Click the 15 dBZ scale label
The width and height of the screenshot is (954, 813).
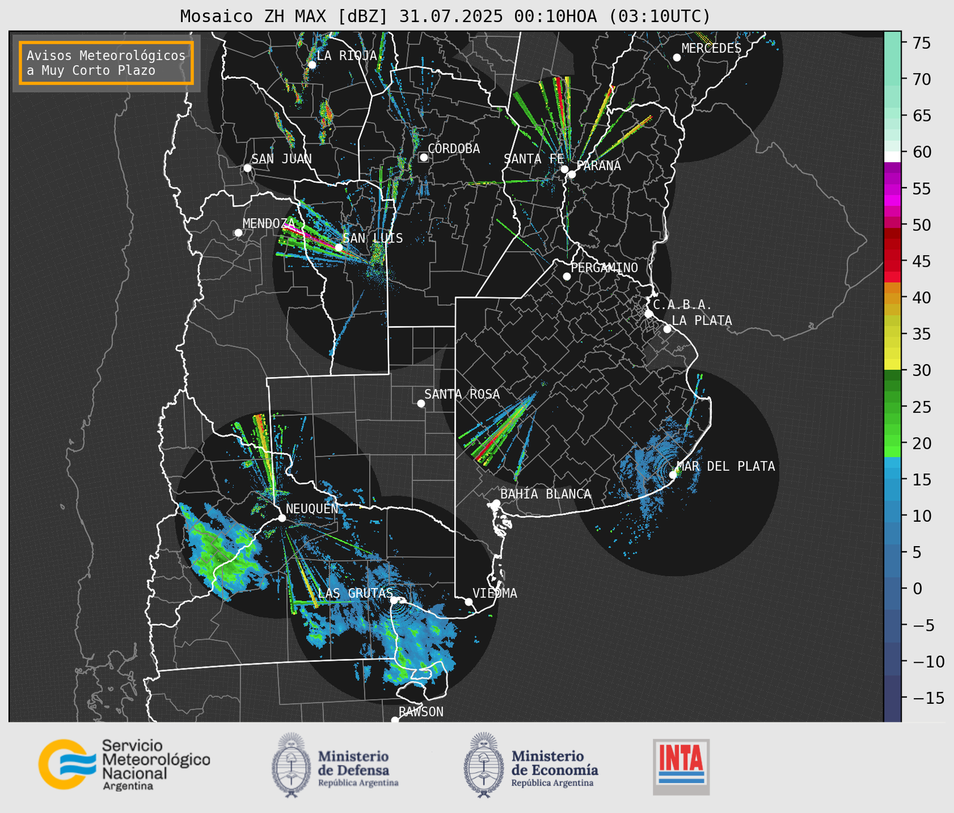tap(922, 479)
